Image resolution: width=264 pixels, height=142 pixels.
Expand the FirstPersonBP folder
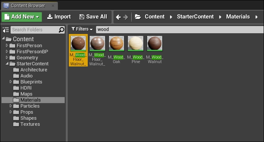7,51
